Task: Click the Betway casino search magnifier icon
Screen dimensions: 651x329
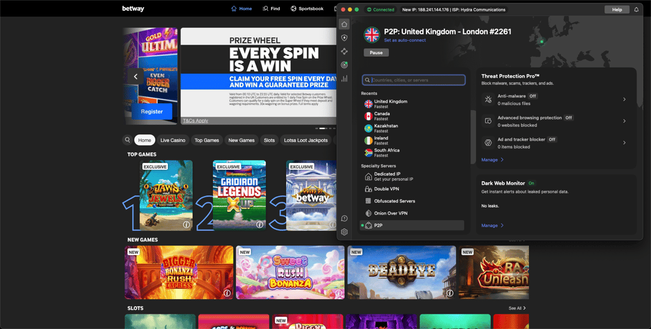Action: (x=127, y=140)
